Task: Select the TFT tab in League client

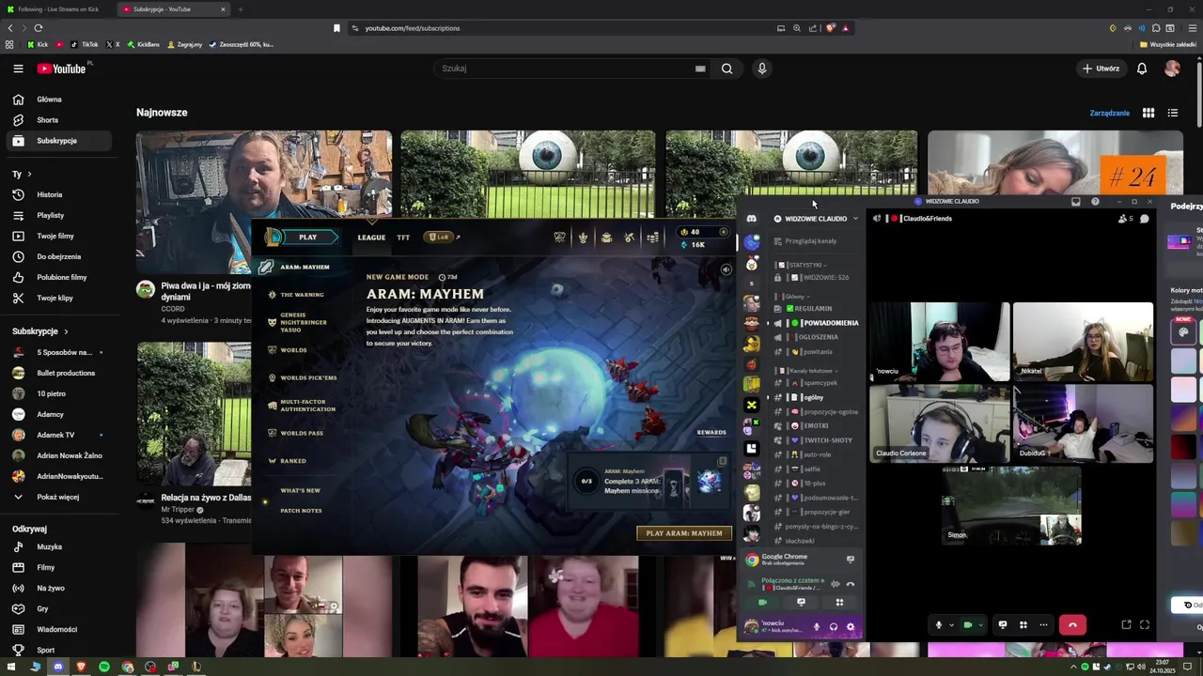Action: pos(403,238)
